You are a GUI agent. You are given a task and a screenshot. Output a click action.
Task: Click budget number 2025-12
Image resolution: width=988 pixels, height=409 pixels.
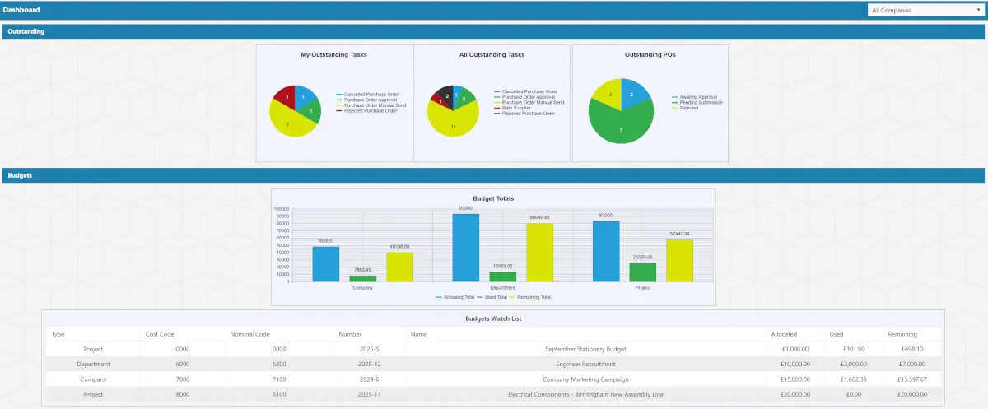click(369, 364)
